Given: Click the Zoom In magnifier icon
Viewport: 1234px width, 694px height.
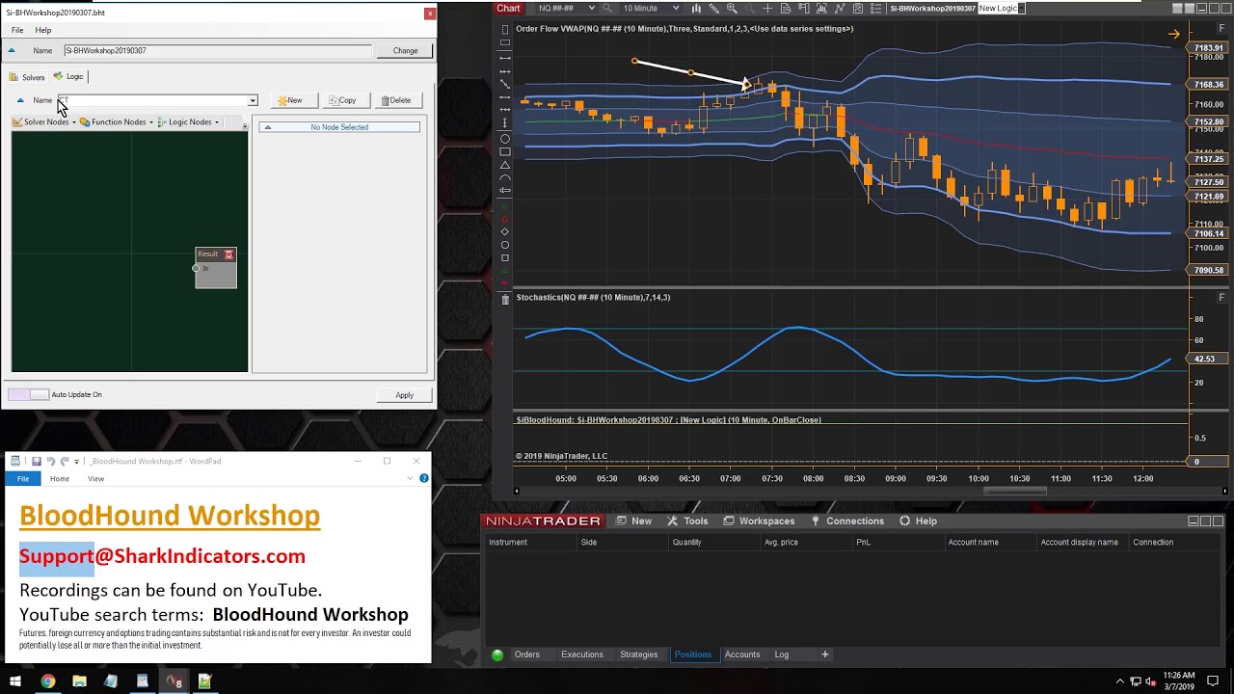Looking at the screenshot, I should click(732, 9).
